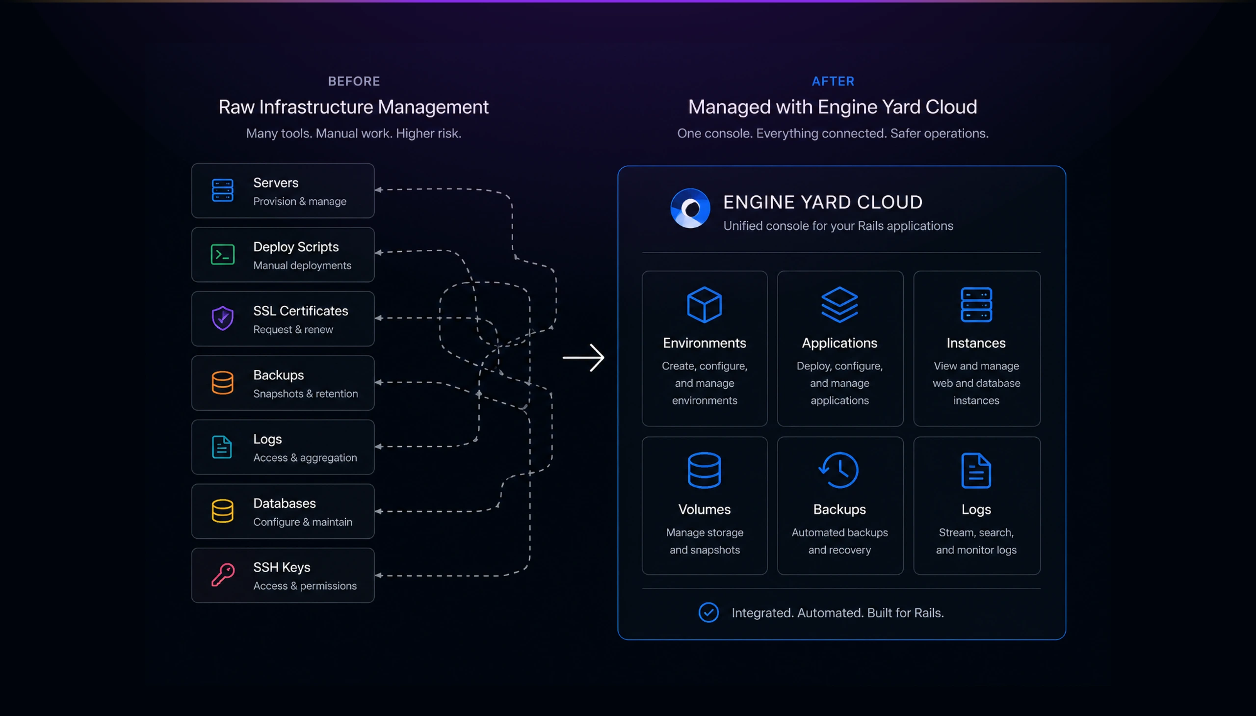Click 'Unified console for your Rails applications'
This screenshot has width=1256, height=716.
pyautogui.click(x=837, y=226)
